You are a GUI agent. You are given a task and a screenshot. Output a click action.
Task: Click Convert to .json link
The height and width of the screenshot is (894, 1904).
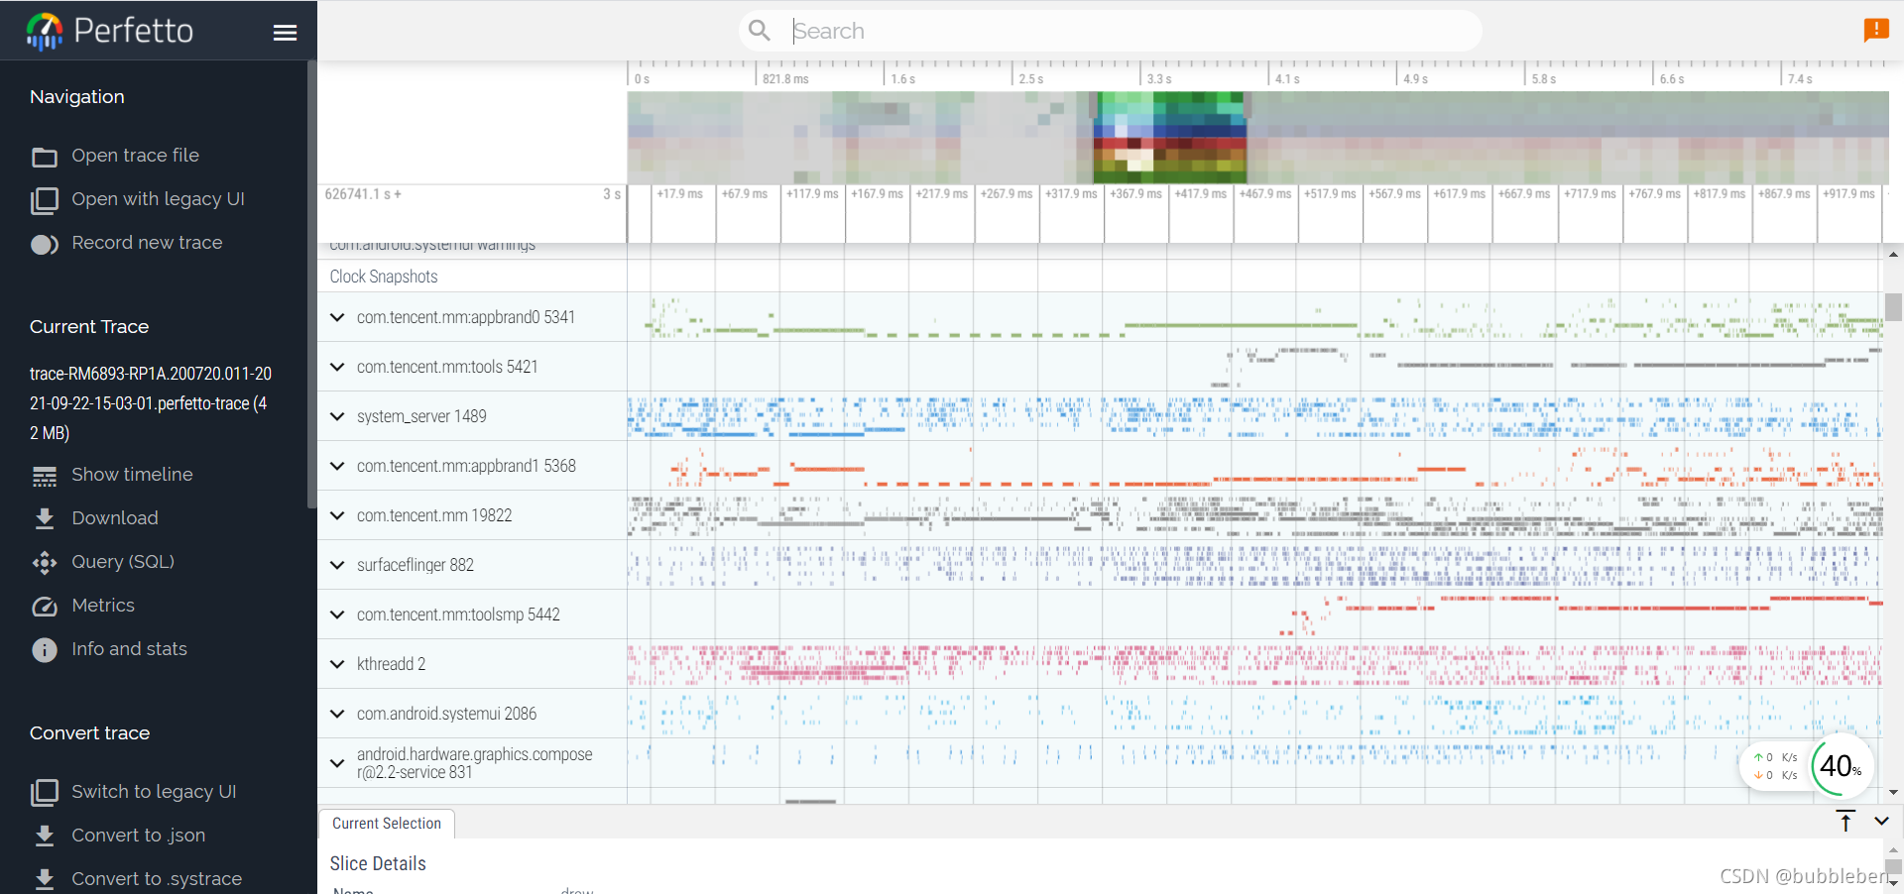tap(139, 836)
